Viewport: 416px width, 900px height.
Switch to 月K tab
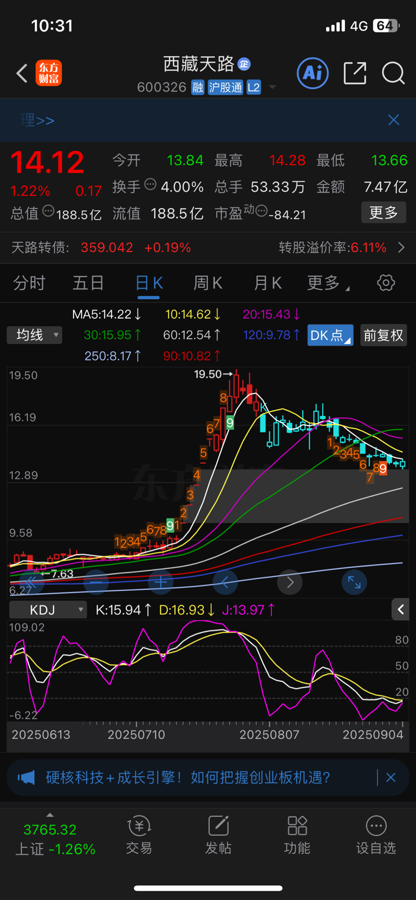(268, 283)
